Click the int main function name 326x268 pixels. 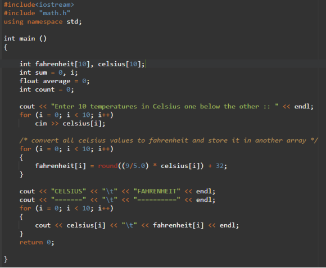click(x=27, y=39)
